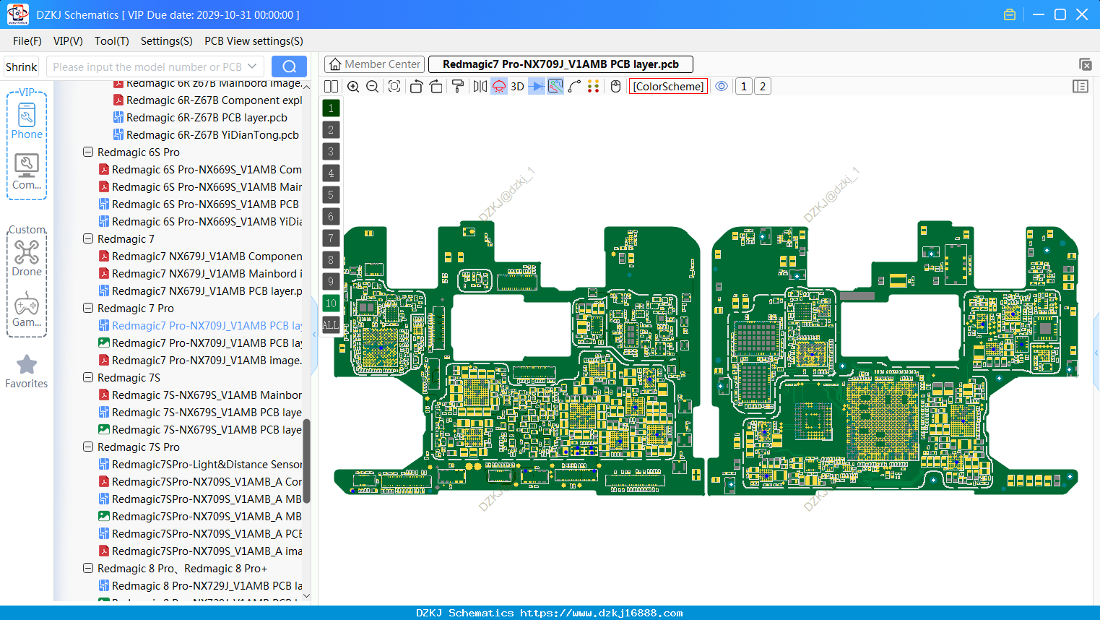This screenshot has height=620, width=1100.
Task: Toggle the net routing highlight tool
Action: coord(555,87)
